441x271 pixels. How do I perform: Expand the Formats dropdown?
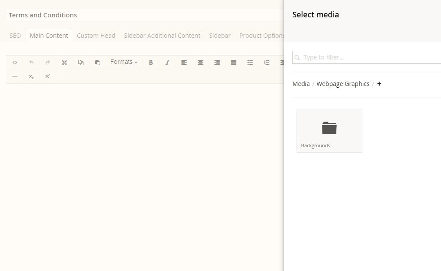click(124, 62)
